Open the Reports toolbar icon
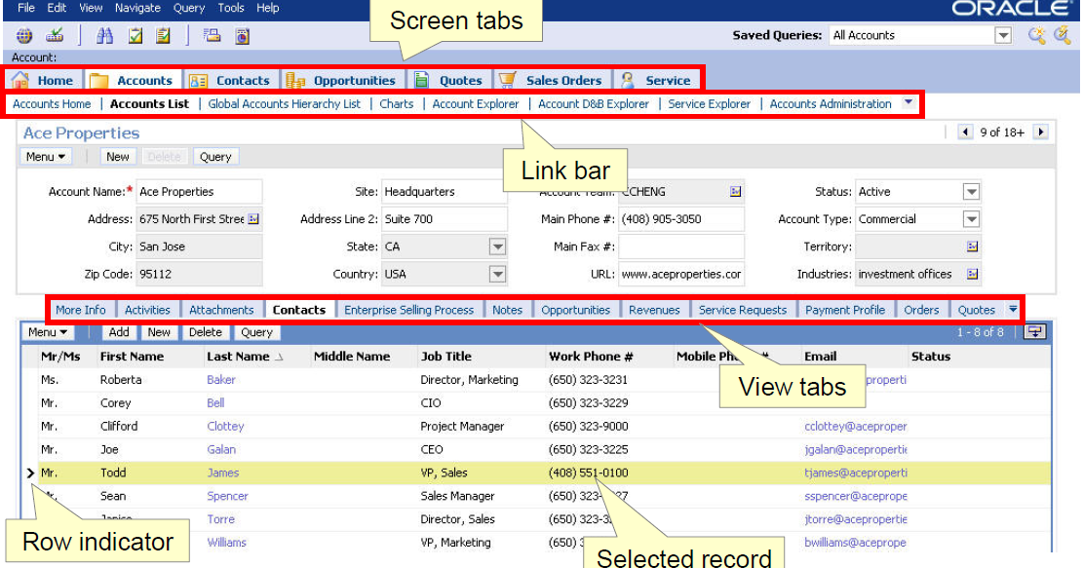1083x568 pixels. click(x=243, y=35)
